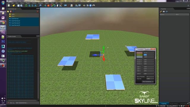Viewport: 190px width, 107px height.
Task: Click the Position X value field
Action: [x=148, y=53]
